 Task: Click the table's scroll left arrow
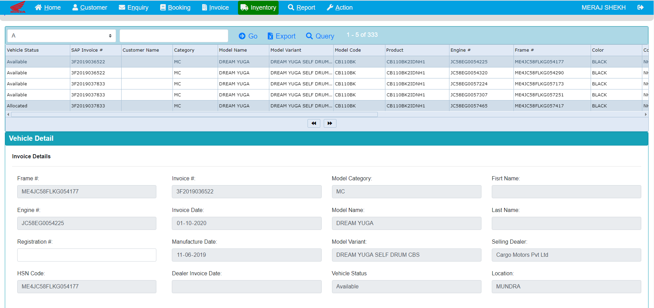pyautogui.click(x=8, y=114)
